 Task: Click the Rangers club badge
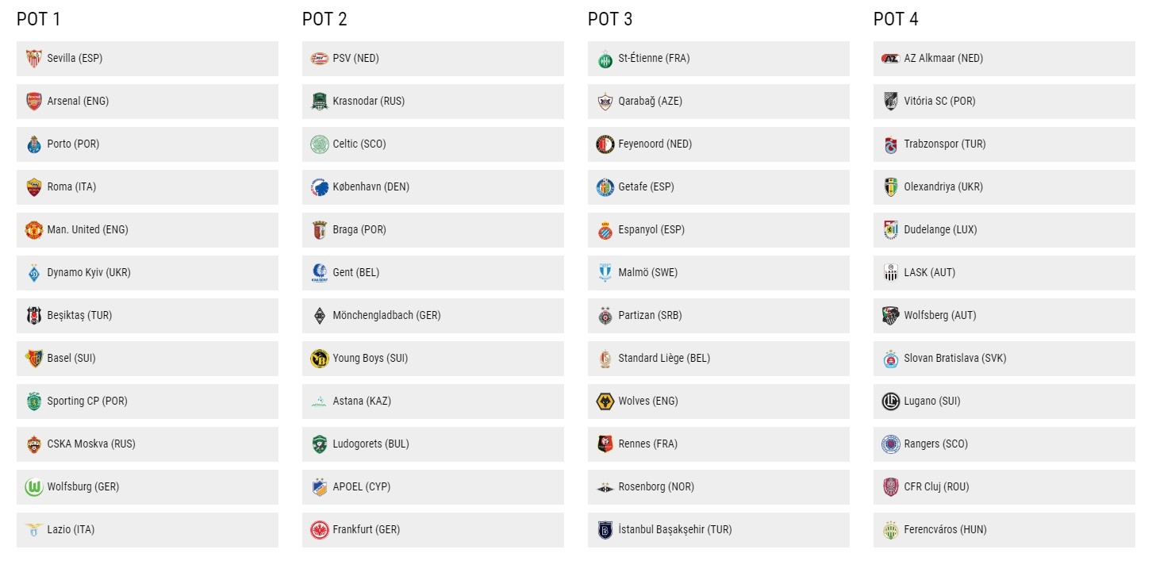(891, 444)
